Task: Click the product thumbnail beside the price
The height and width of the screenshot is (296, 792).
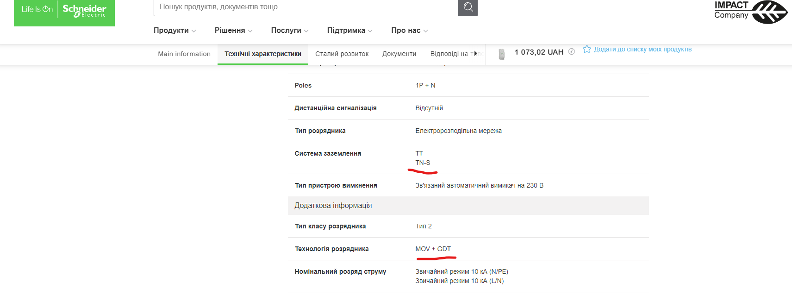Action: coord(502,54)
